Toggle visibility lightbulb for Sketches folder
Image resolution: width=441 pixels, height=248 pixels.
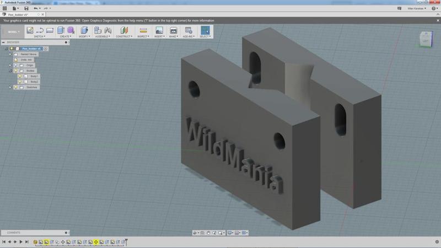click(15, 87)
